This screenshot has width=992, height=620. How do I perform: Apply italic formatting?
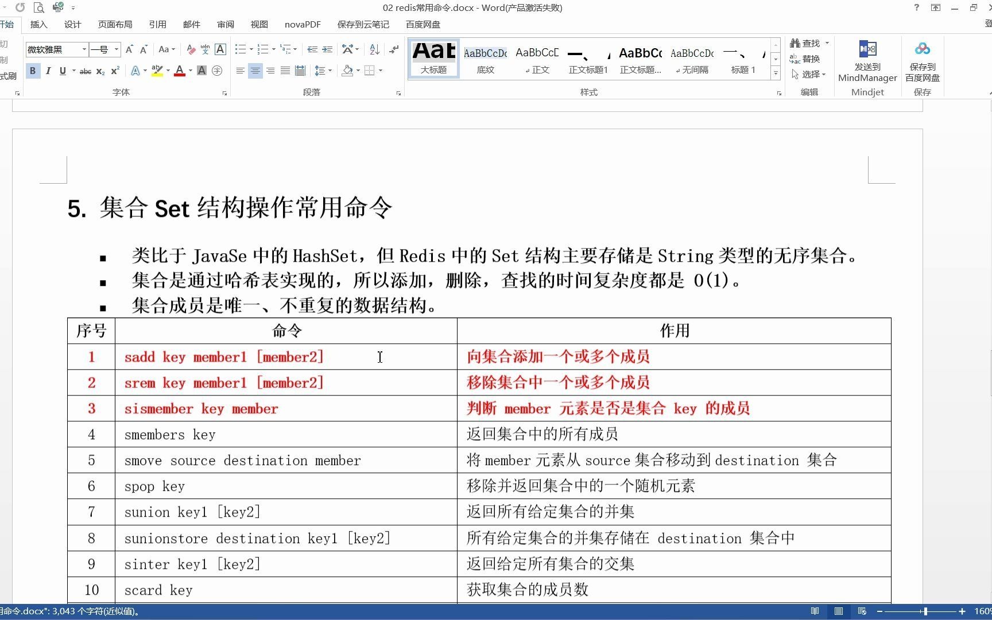48,71
